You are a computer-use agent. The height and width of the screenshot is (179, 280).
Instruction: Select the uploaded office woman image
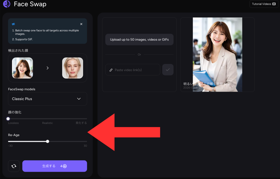(x=217, y=55)
